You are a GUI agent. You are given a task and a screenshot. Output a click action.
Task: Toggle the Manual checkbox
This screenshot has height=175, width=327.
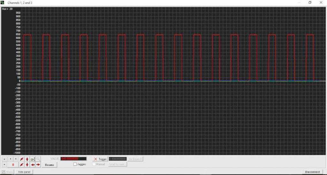click(94, 164)
